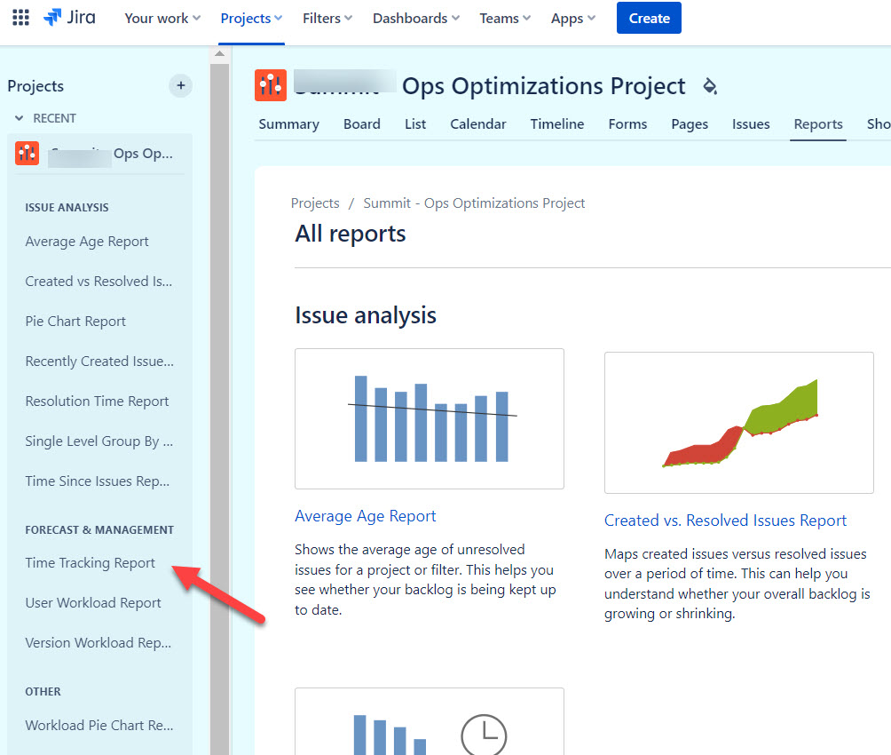
Task: Click the clock and bars report thumbnail
Action: [x=430, y=721]
